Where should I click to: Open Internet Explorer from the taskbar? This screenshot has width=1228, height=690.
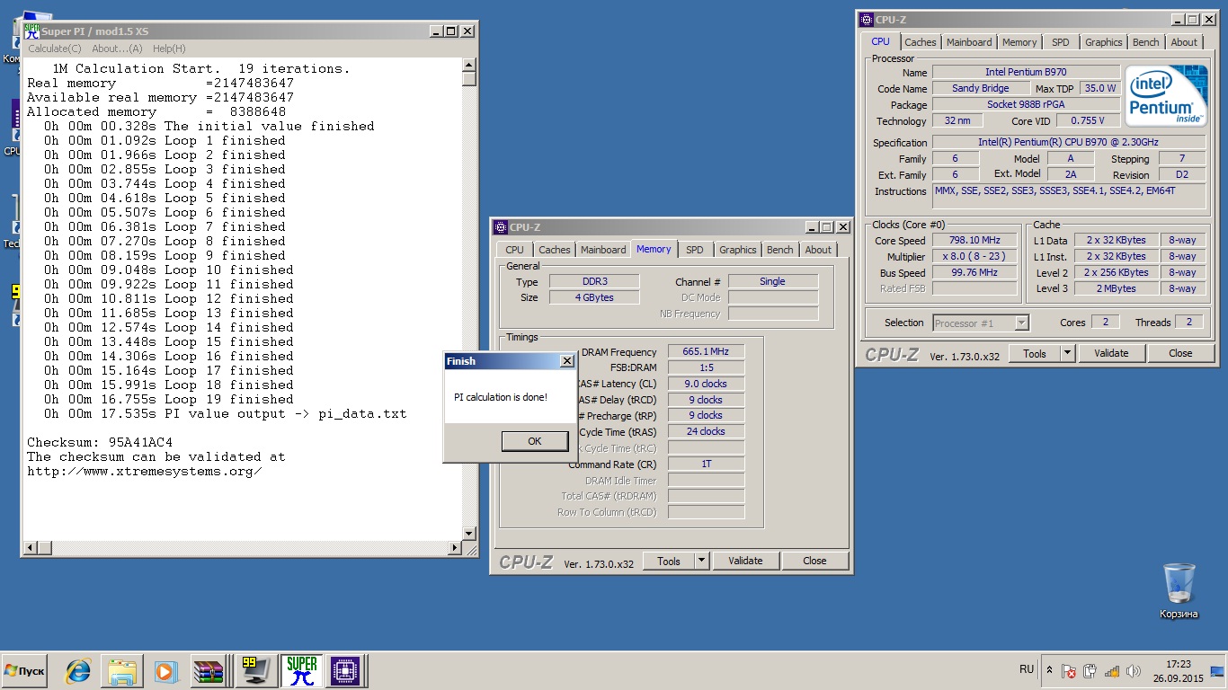click(x=78, y=671)
